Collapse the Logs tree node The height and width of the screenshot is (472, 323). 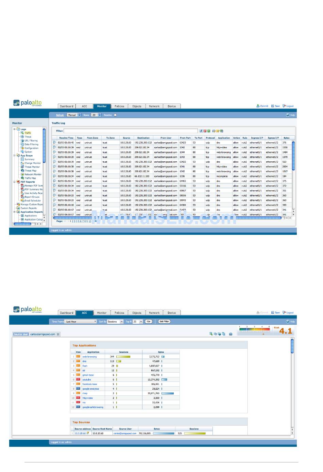(x=15, y=129)
